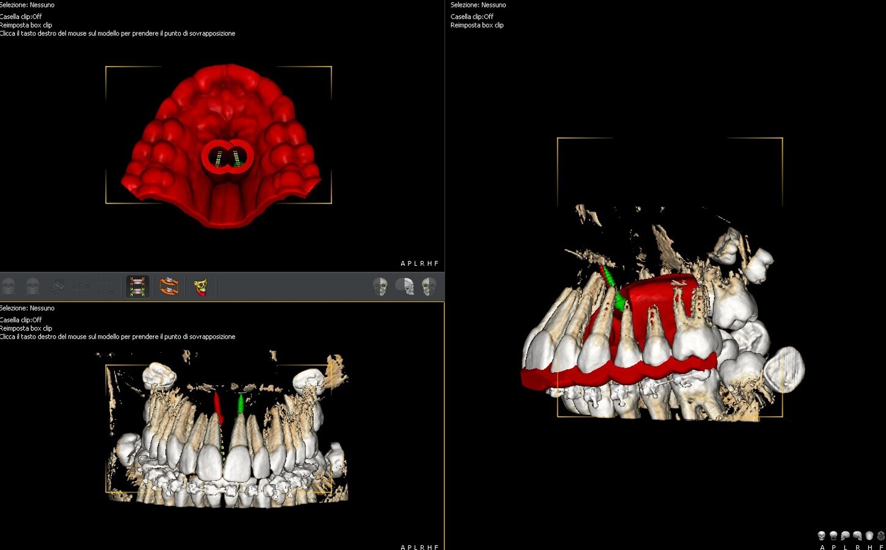The height and width of the screenshot is (550, 886).
Task: Click 'Reimposta box clip' in top-left viewport
Action: tap(26, 25)
